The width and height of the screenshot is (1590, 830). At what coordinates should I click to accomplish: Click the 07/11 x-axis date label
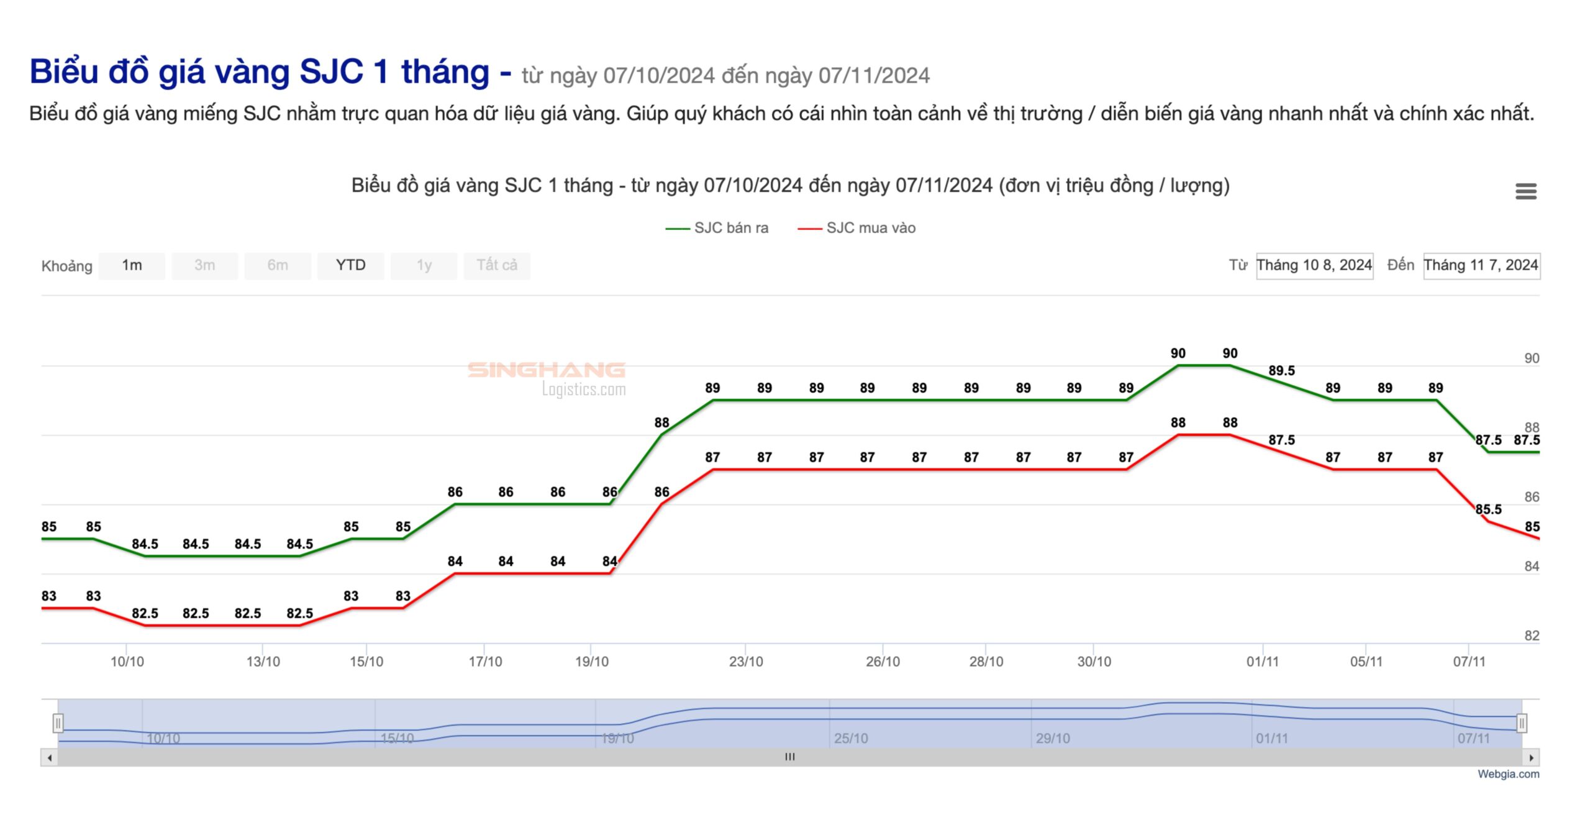(1469, 662)
